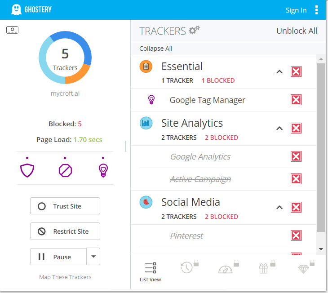The image size is (328, 293).
Task: Unblock the Pinterest tracker
Action: 296,235
